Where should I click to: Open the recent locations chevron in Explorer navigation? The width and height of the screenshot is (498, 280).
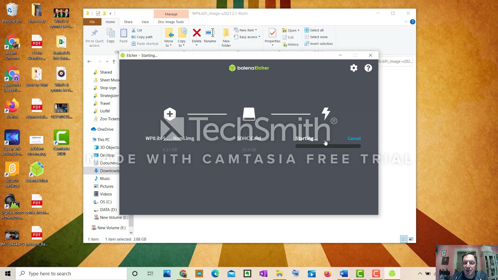pyautogui.click(x=107, y=61)
